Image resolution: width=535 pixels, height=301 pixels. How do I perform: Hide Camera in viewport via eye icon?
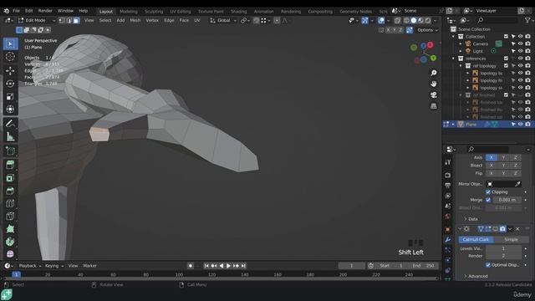click(x=520, y=43)
